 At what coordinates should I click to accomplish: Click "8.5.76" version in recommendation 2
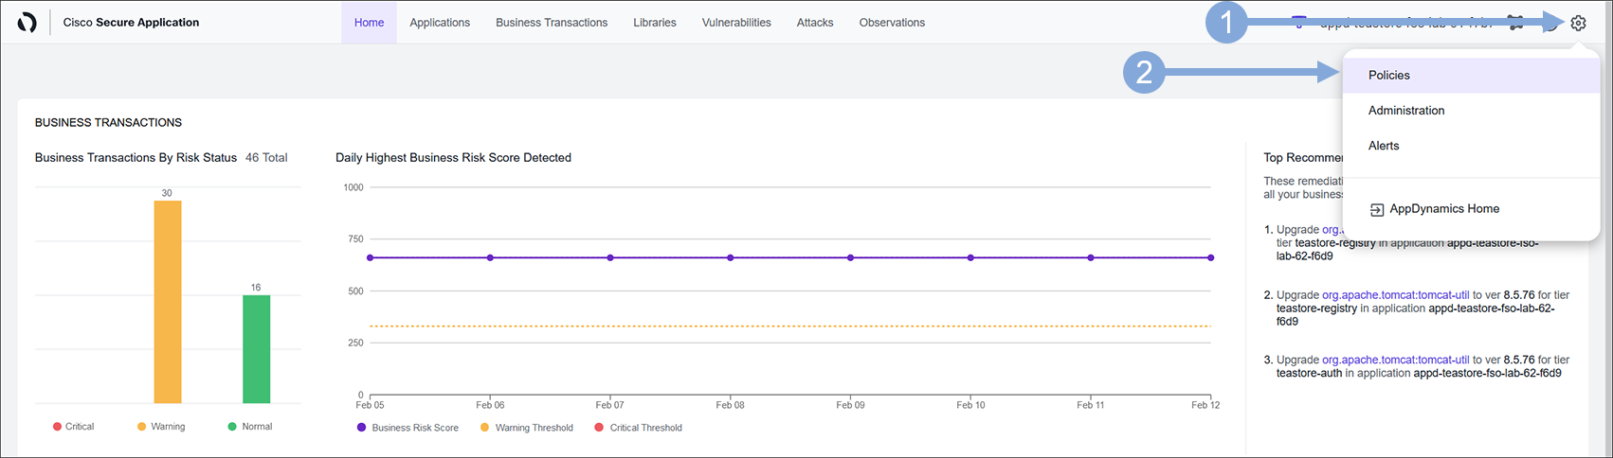pos(1519,295)
